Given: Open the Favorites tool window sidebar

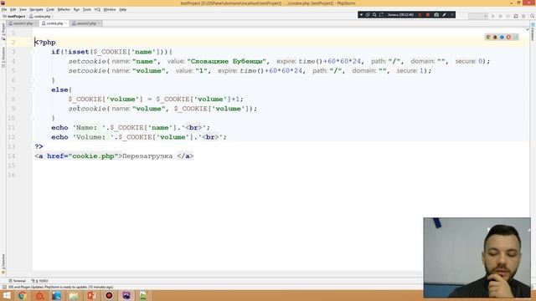Looking at the screenshot, I should [x=3, y=264].
